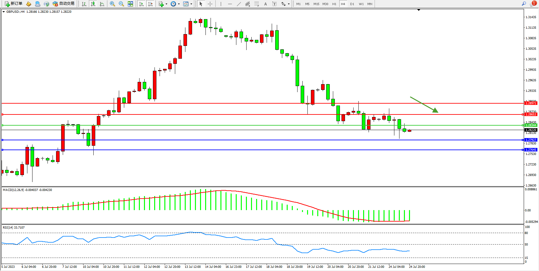This screenshot has height=271, width=539.
Task: Select the text label tool
Action: (x=274, y=4)
